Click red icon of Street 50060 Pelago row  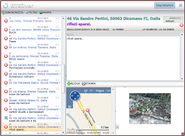tap(6, 100)
